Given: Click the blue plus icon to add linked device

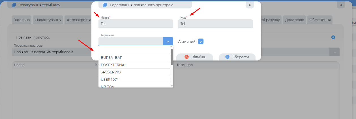Looking at the screenshot, I should click(333, 37).
